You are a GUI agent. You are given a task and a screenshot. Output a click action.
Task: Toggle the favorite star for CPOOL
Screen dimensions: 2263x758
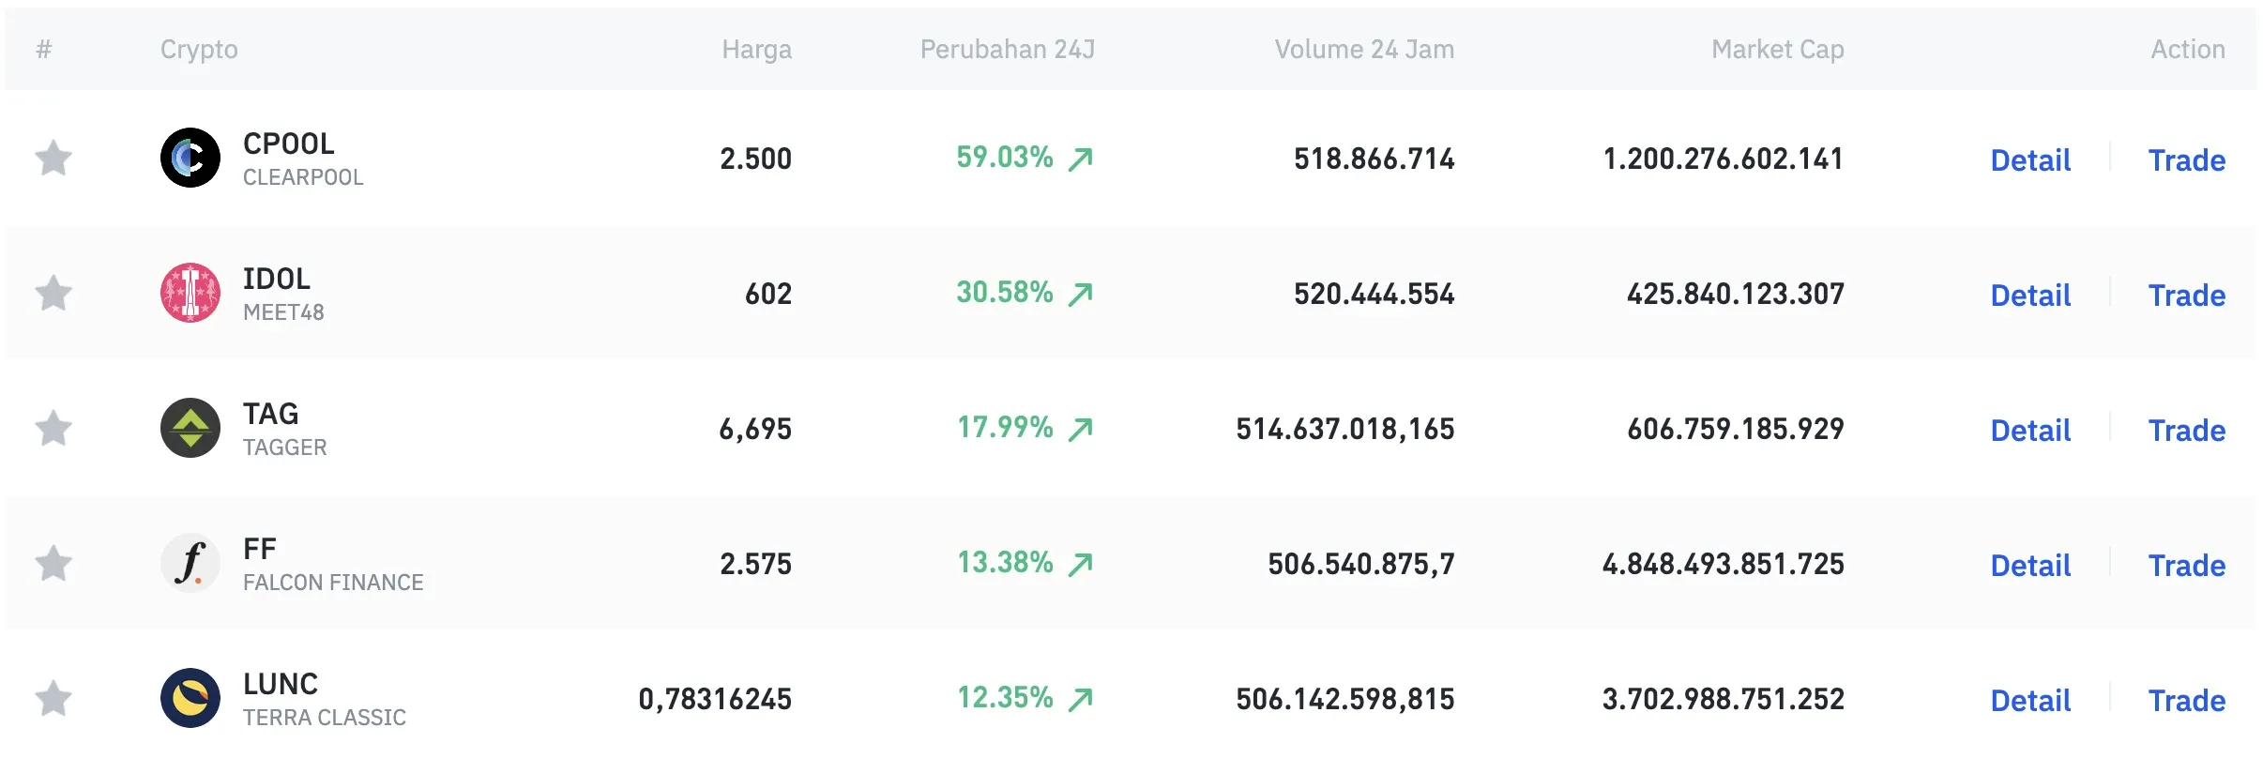(53, 158)
